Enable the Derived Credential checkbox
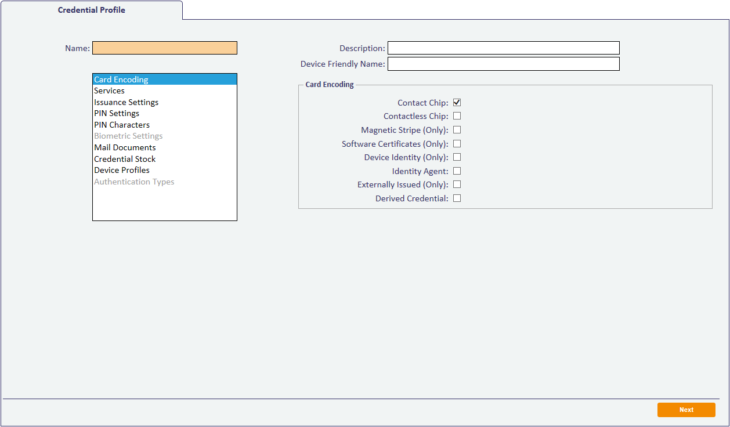730x427 pixels. point(457,198)
